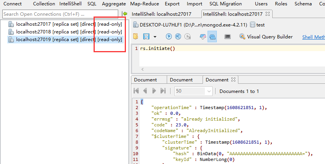
Task: Select the localhost:27018 connection row
Action: tap(65, 32)
